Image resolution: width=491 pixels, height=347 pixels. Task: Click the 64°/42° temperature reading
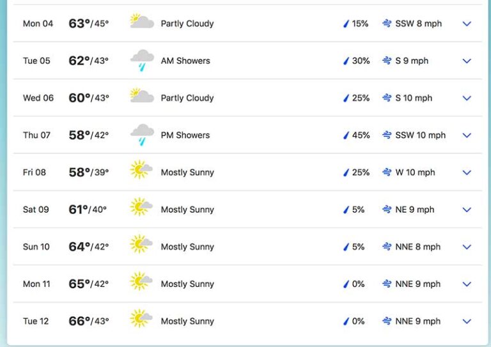pos(89,247)
